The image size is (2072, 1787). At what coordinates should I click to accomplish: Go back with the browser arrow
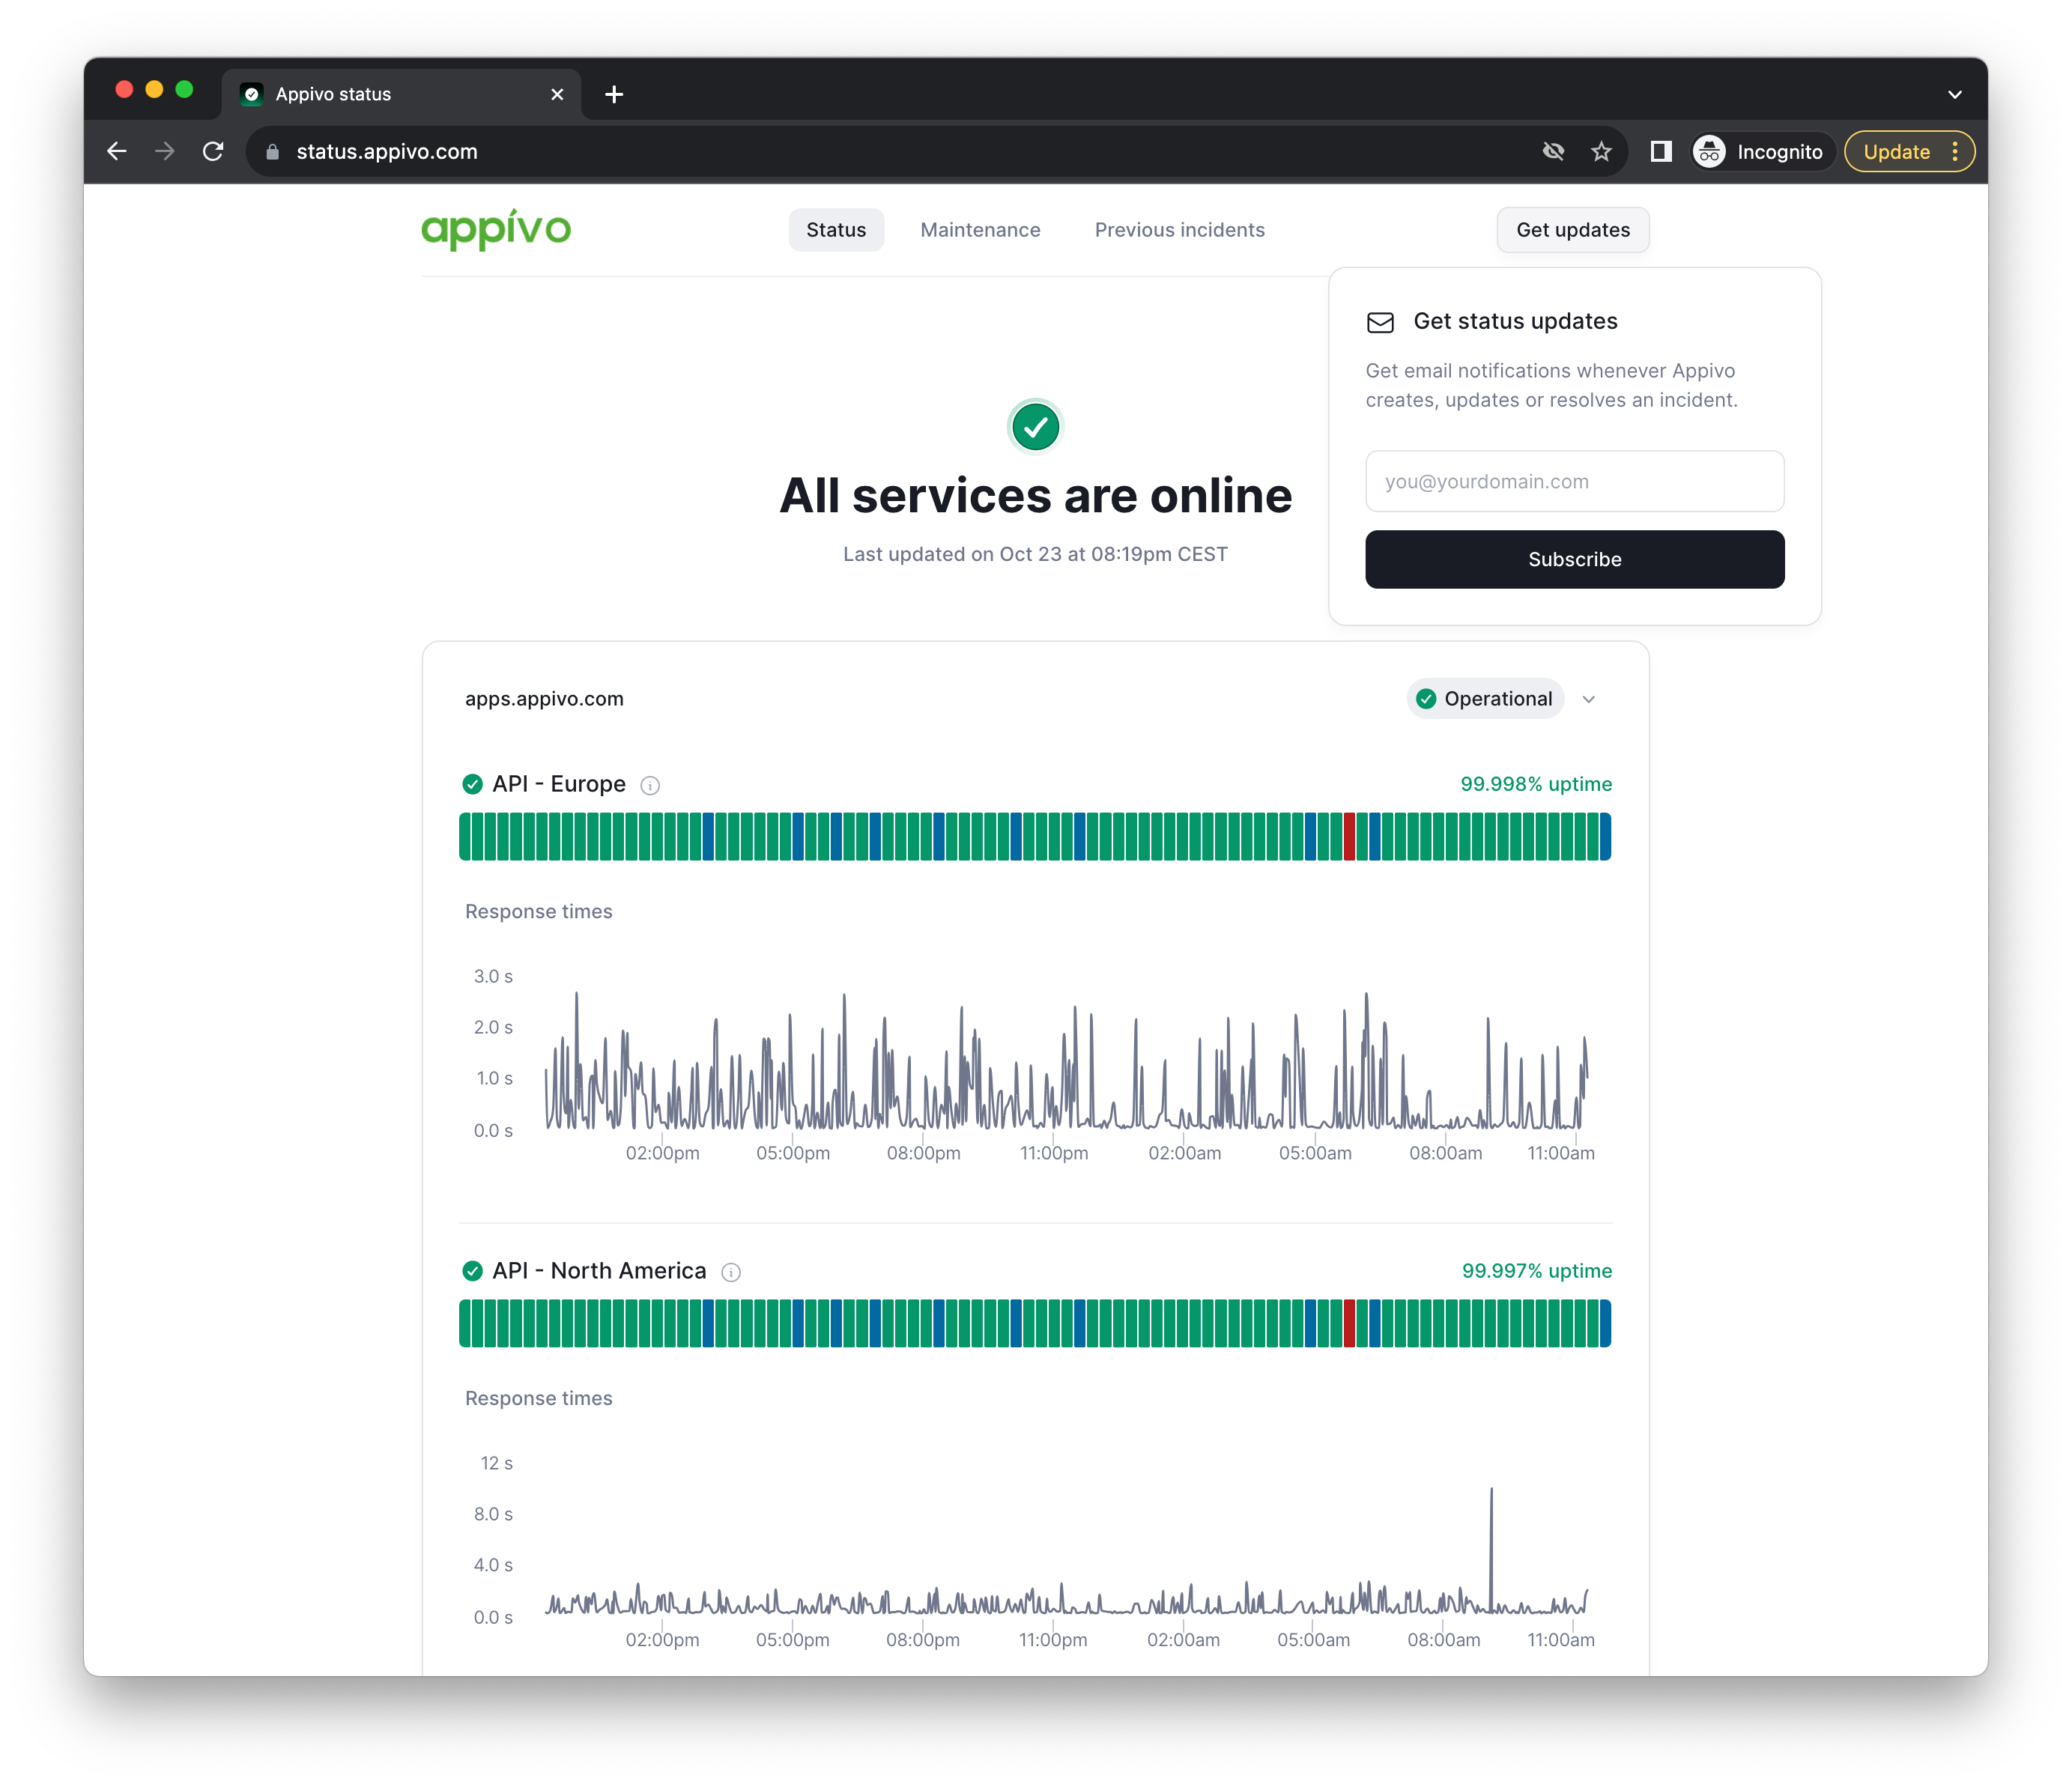click(117, 152)
